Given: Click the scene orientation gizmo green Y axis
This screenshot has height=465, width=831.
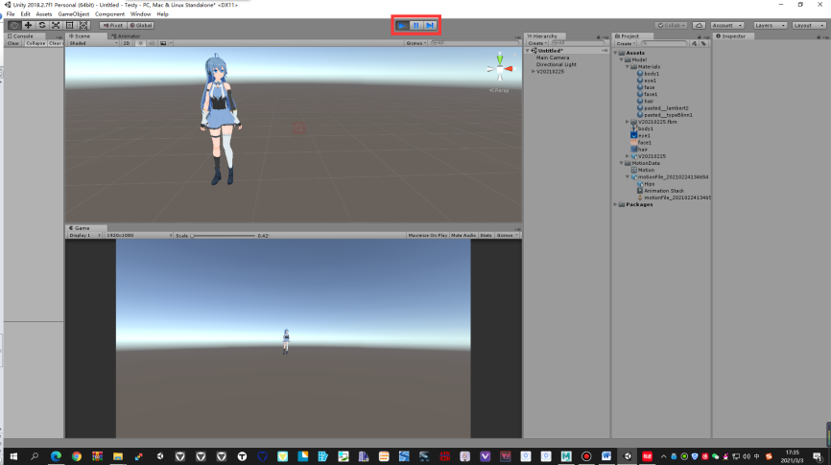Looking at the screenshot, I should tap(499, 58).
